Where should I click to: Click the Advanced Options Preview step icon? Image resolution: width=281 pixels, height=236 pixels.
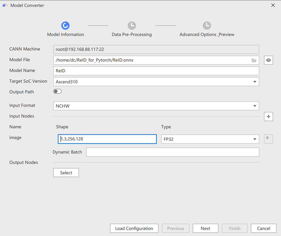(207, 25)
